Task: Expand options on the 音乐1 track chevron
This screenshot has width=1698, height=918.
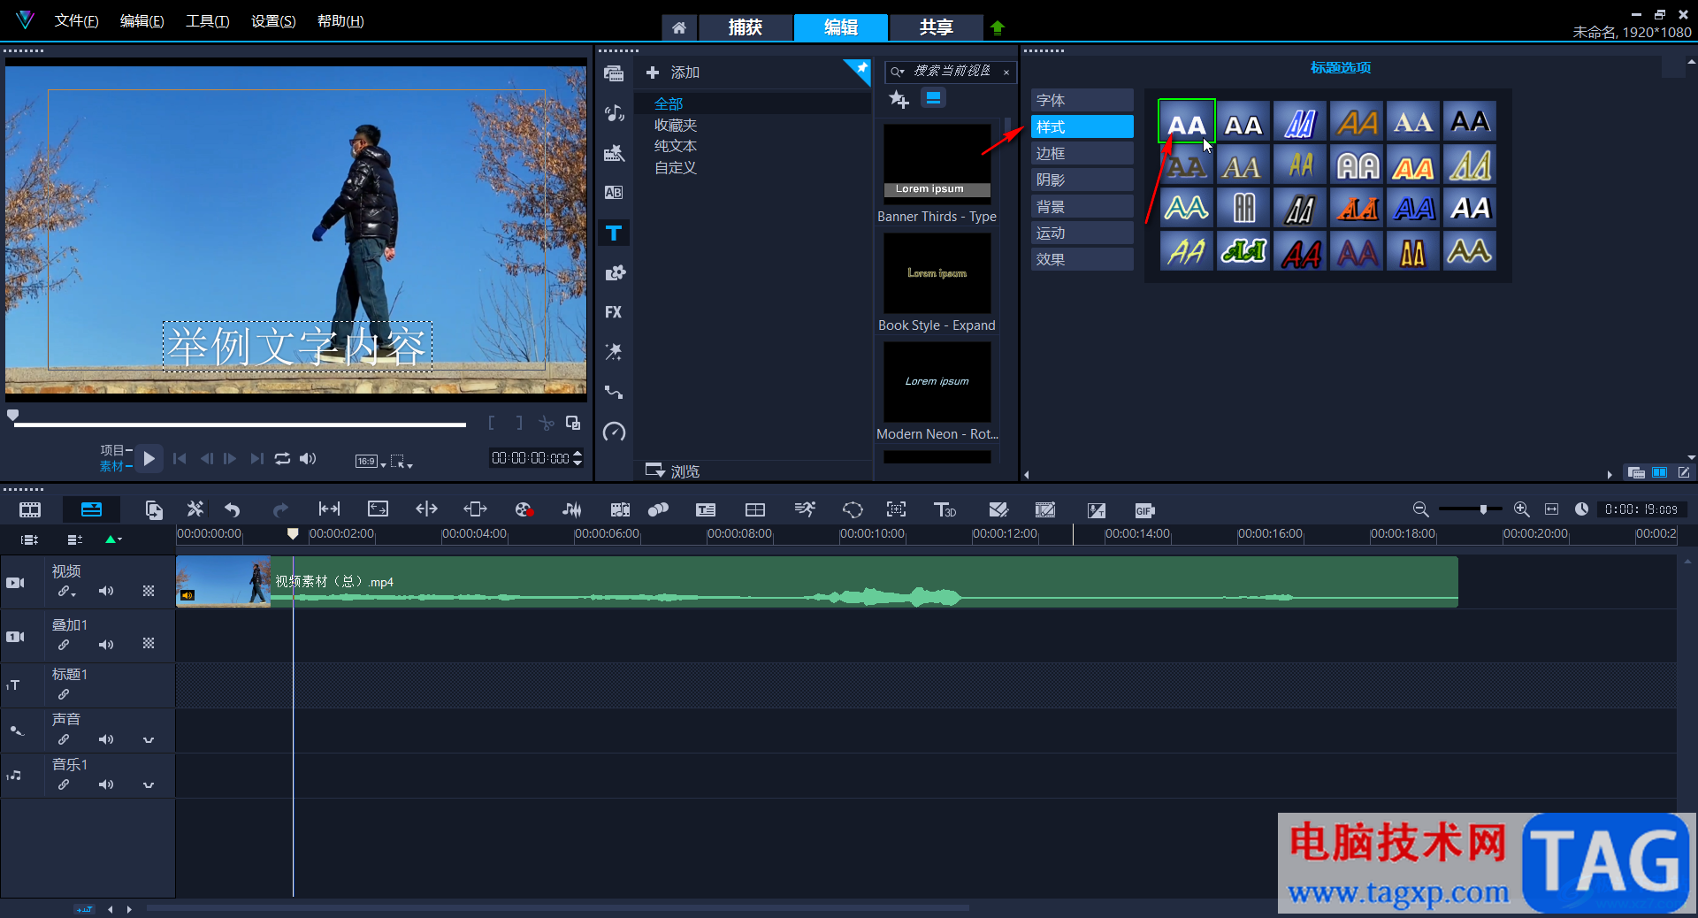Action: click(149, 785)
